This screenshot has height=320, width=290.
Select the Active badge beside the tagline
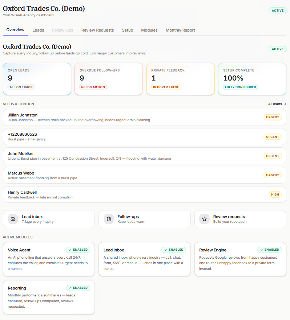278,49
